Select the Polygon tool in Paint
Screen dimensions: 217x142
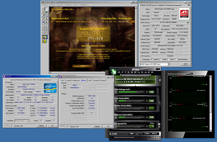coord(46,29)
